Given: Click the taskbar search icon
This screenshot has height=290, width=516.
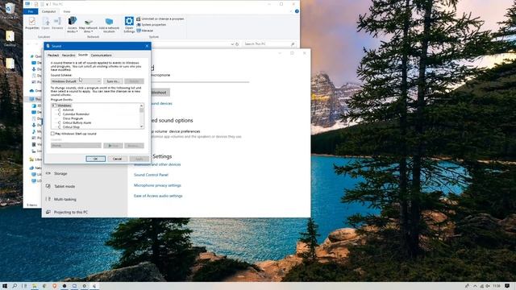Looking at the screenshot, I should (x=15, y=286).
